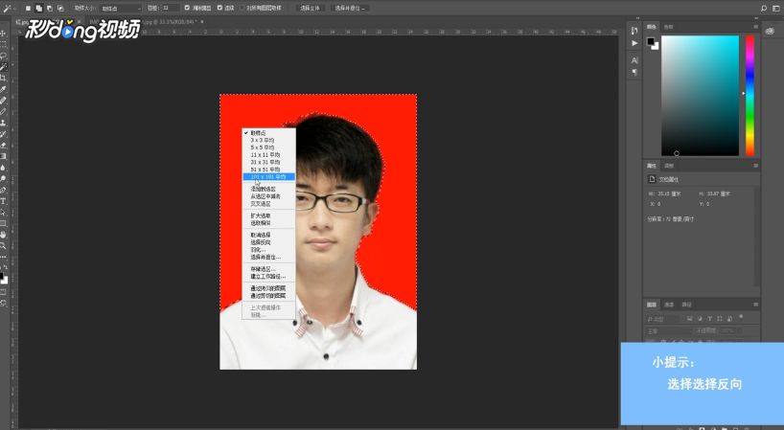Open the layer blend mode dropdown

(668, 331)
